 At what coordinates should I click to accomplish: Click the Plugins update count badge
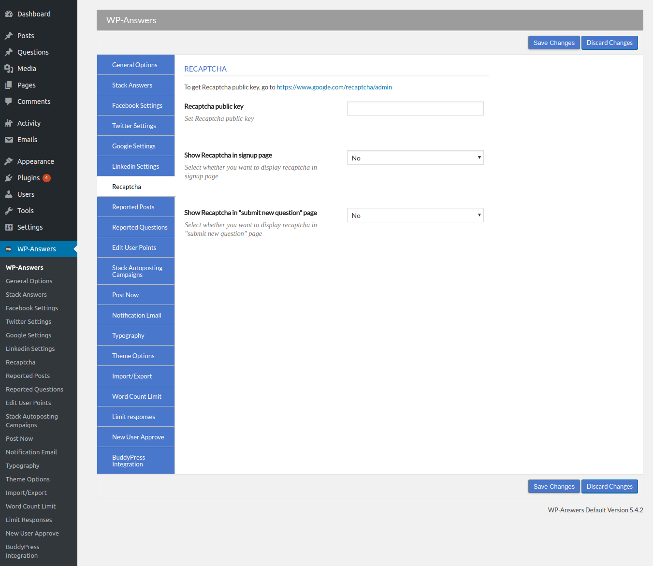[x=46, y=178]
